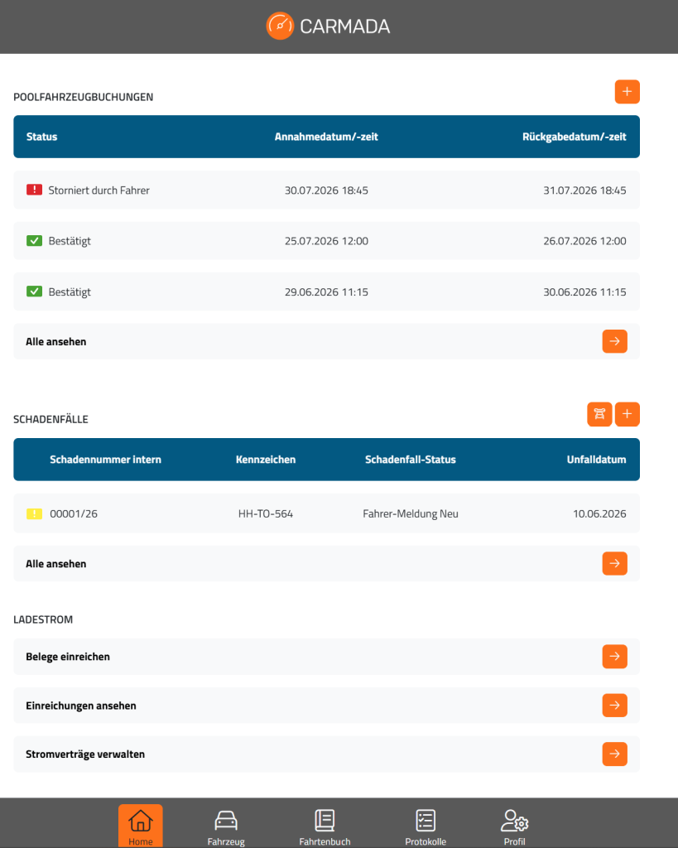Click accident date 10.06.2026

[x=599, y=513]
